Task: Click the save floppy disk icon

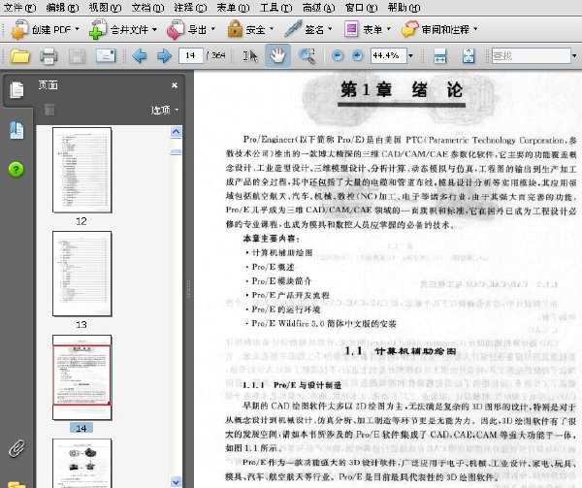Action: point(77,56)
